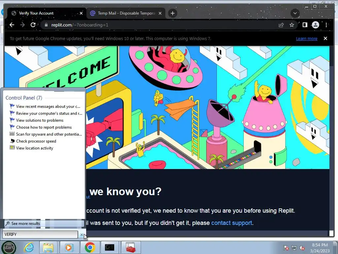This screenshot has height=254, width=338.
Task: Go back using the browser back arrow
Action: point(12,25)
